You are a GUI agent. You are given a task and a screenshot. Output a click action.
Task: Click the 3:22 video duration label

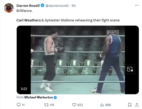pyautogui.click(x=24, y=89)
